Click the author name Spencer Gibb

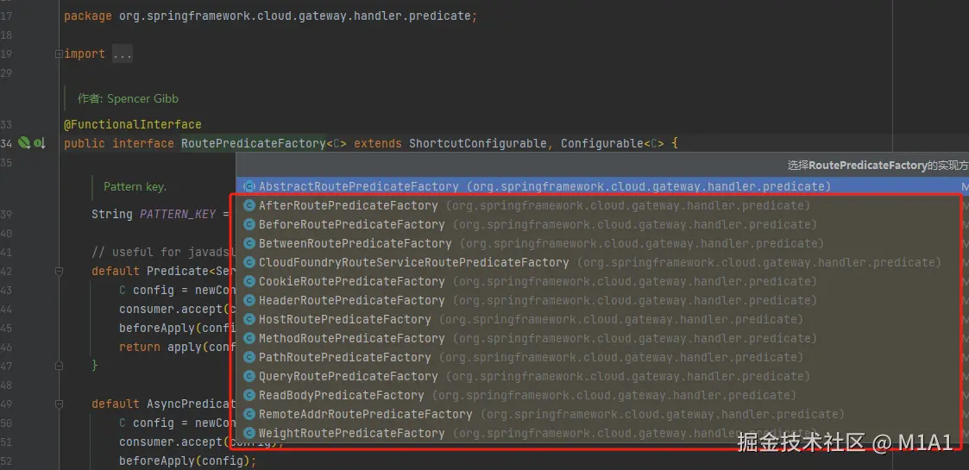142,99
